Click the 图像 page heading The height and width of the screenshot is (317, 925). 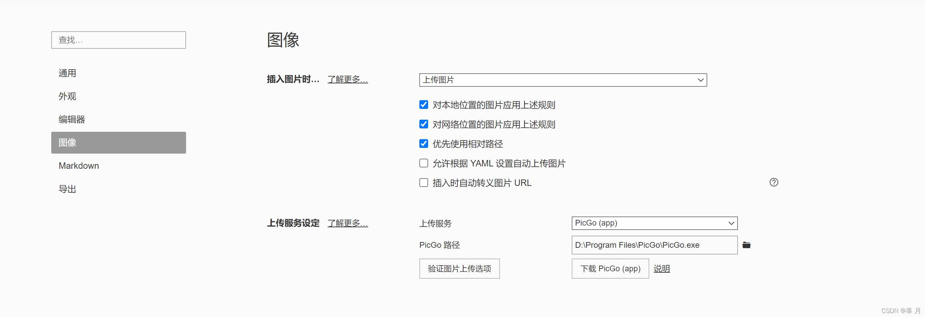(x=283, y=40)
